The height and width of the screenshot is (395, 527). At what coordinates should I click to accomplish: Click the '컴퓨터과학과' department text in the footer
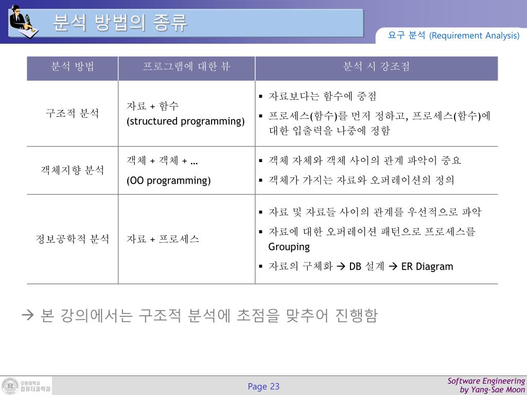pos(36,389)
